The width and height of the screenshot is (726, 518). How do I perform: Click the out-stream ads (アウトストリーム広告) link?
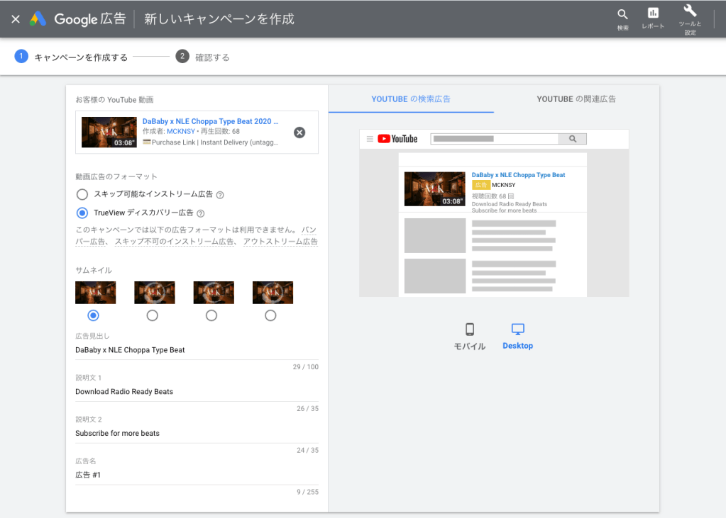click(280, 242)
